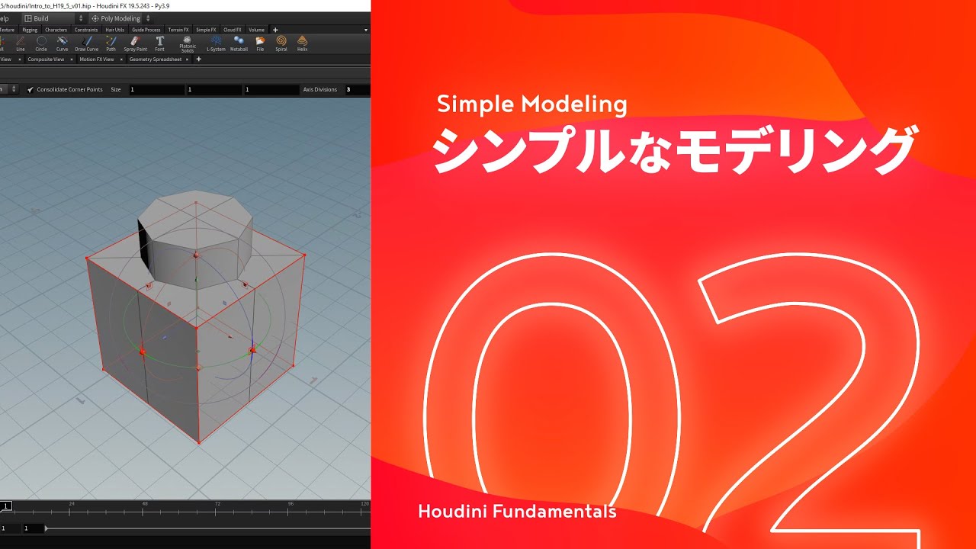The width and height of the screenshot is (976, 549).
Task: Close the Composite View tab
Action: 72,59
